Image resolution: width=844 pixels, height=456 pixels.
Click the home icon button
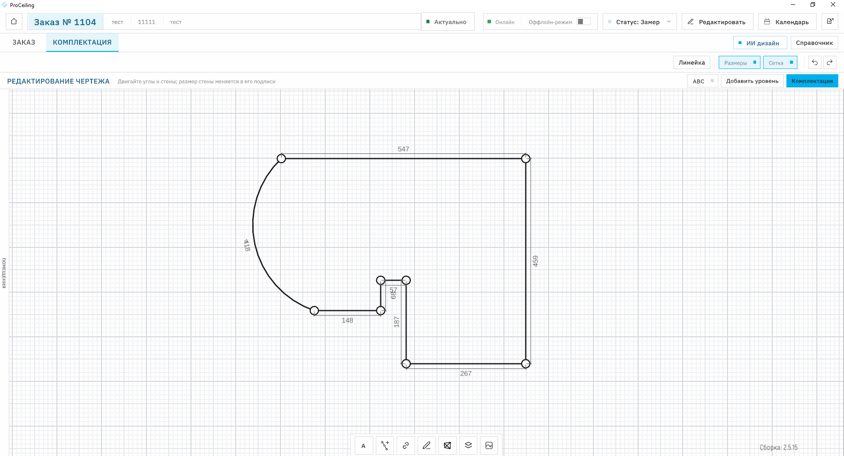14,22
